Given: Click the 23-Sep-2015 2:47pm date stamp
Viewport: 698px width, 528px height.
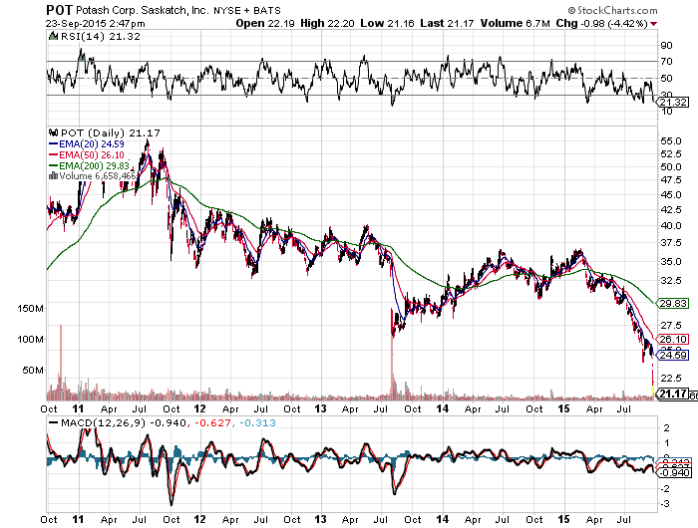Looking at the screenshot, I should click(96, 24).
